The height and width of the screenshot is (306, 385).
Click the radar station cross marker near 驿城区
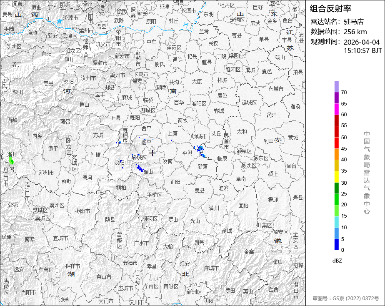point(152,153)
